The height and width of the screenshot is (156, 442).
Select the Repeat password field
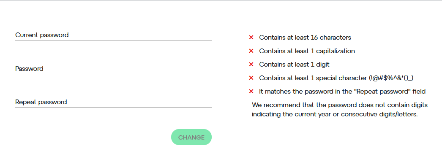click(113, 102)
